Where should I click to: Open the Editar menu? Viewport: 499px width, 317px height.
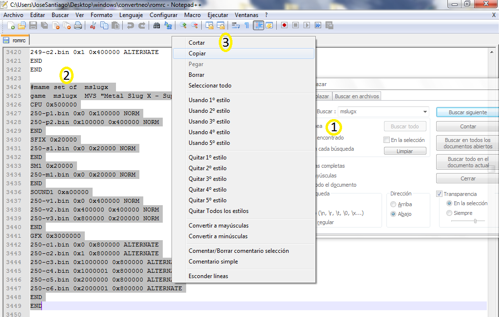pos(38,15)
